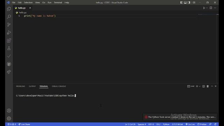
Task: Maximize the panel with up chevron
Action: 212,86
